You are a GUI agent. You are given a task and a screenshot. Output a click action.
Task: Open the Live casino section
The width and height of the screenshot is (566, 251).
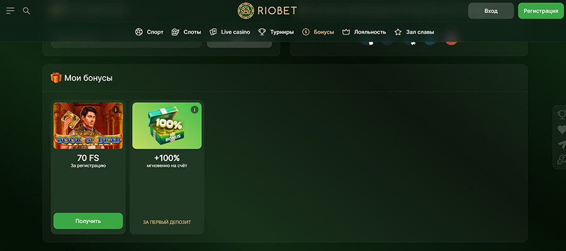(x=230, y=32)
